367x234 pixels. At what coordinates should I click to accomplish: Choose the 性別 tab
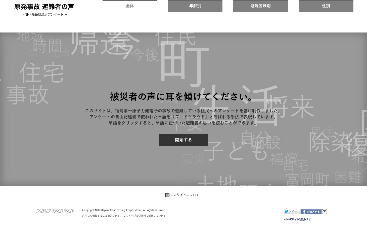coord(326,6)
